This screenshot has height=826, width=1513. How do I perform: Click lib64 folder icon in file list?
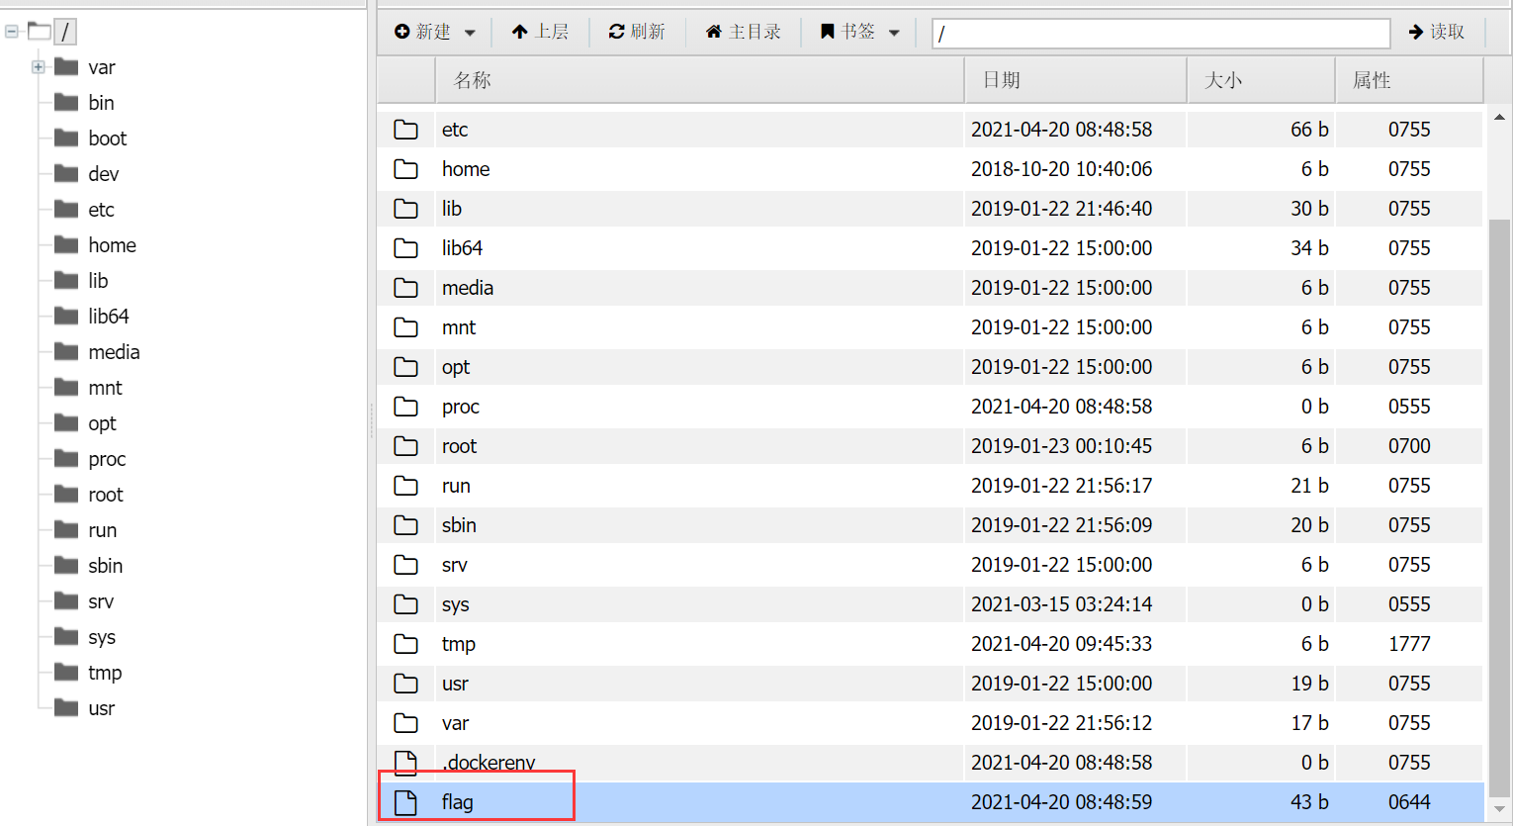point(405,248)
